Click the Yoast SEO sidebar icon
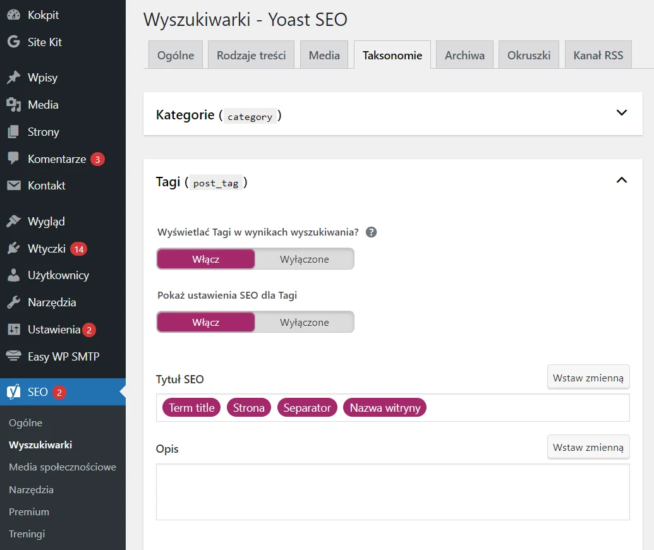Image resolution: width=654 pixels, height=550 pixels. click(15, 392)
